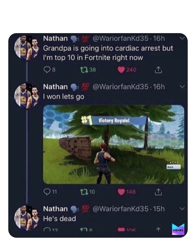Open the MEMES watermark logo
196x246 pixels.
point(178,229)
